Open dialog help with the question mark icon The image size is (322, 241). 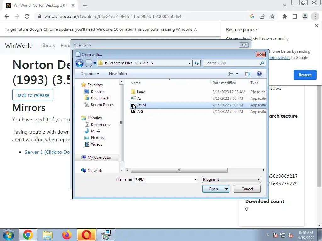tap(259, 74)
